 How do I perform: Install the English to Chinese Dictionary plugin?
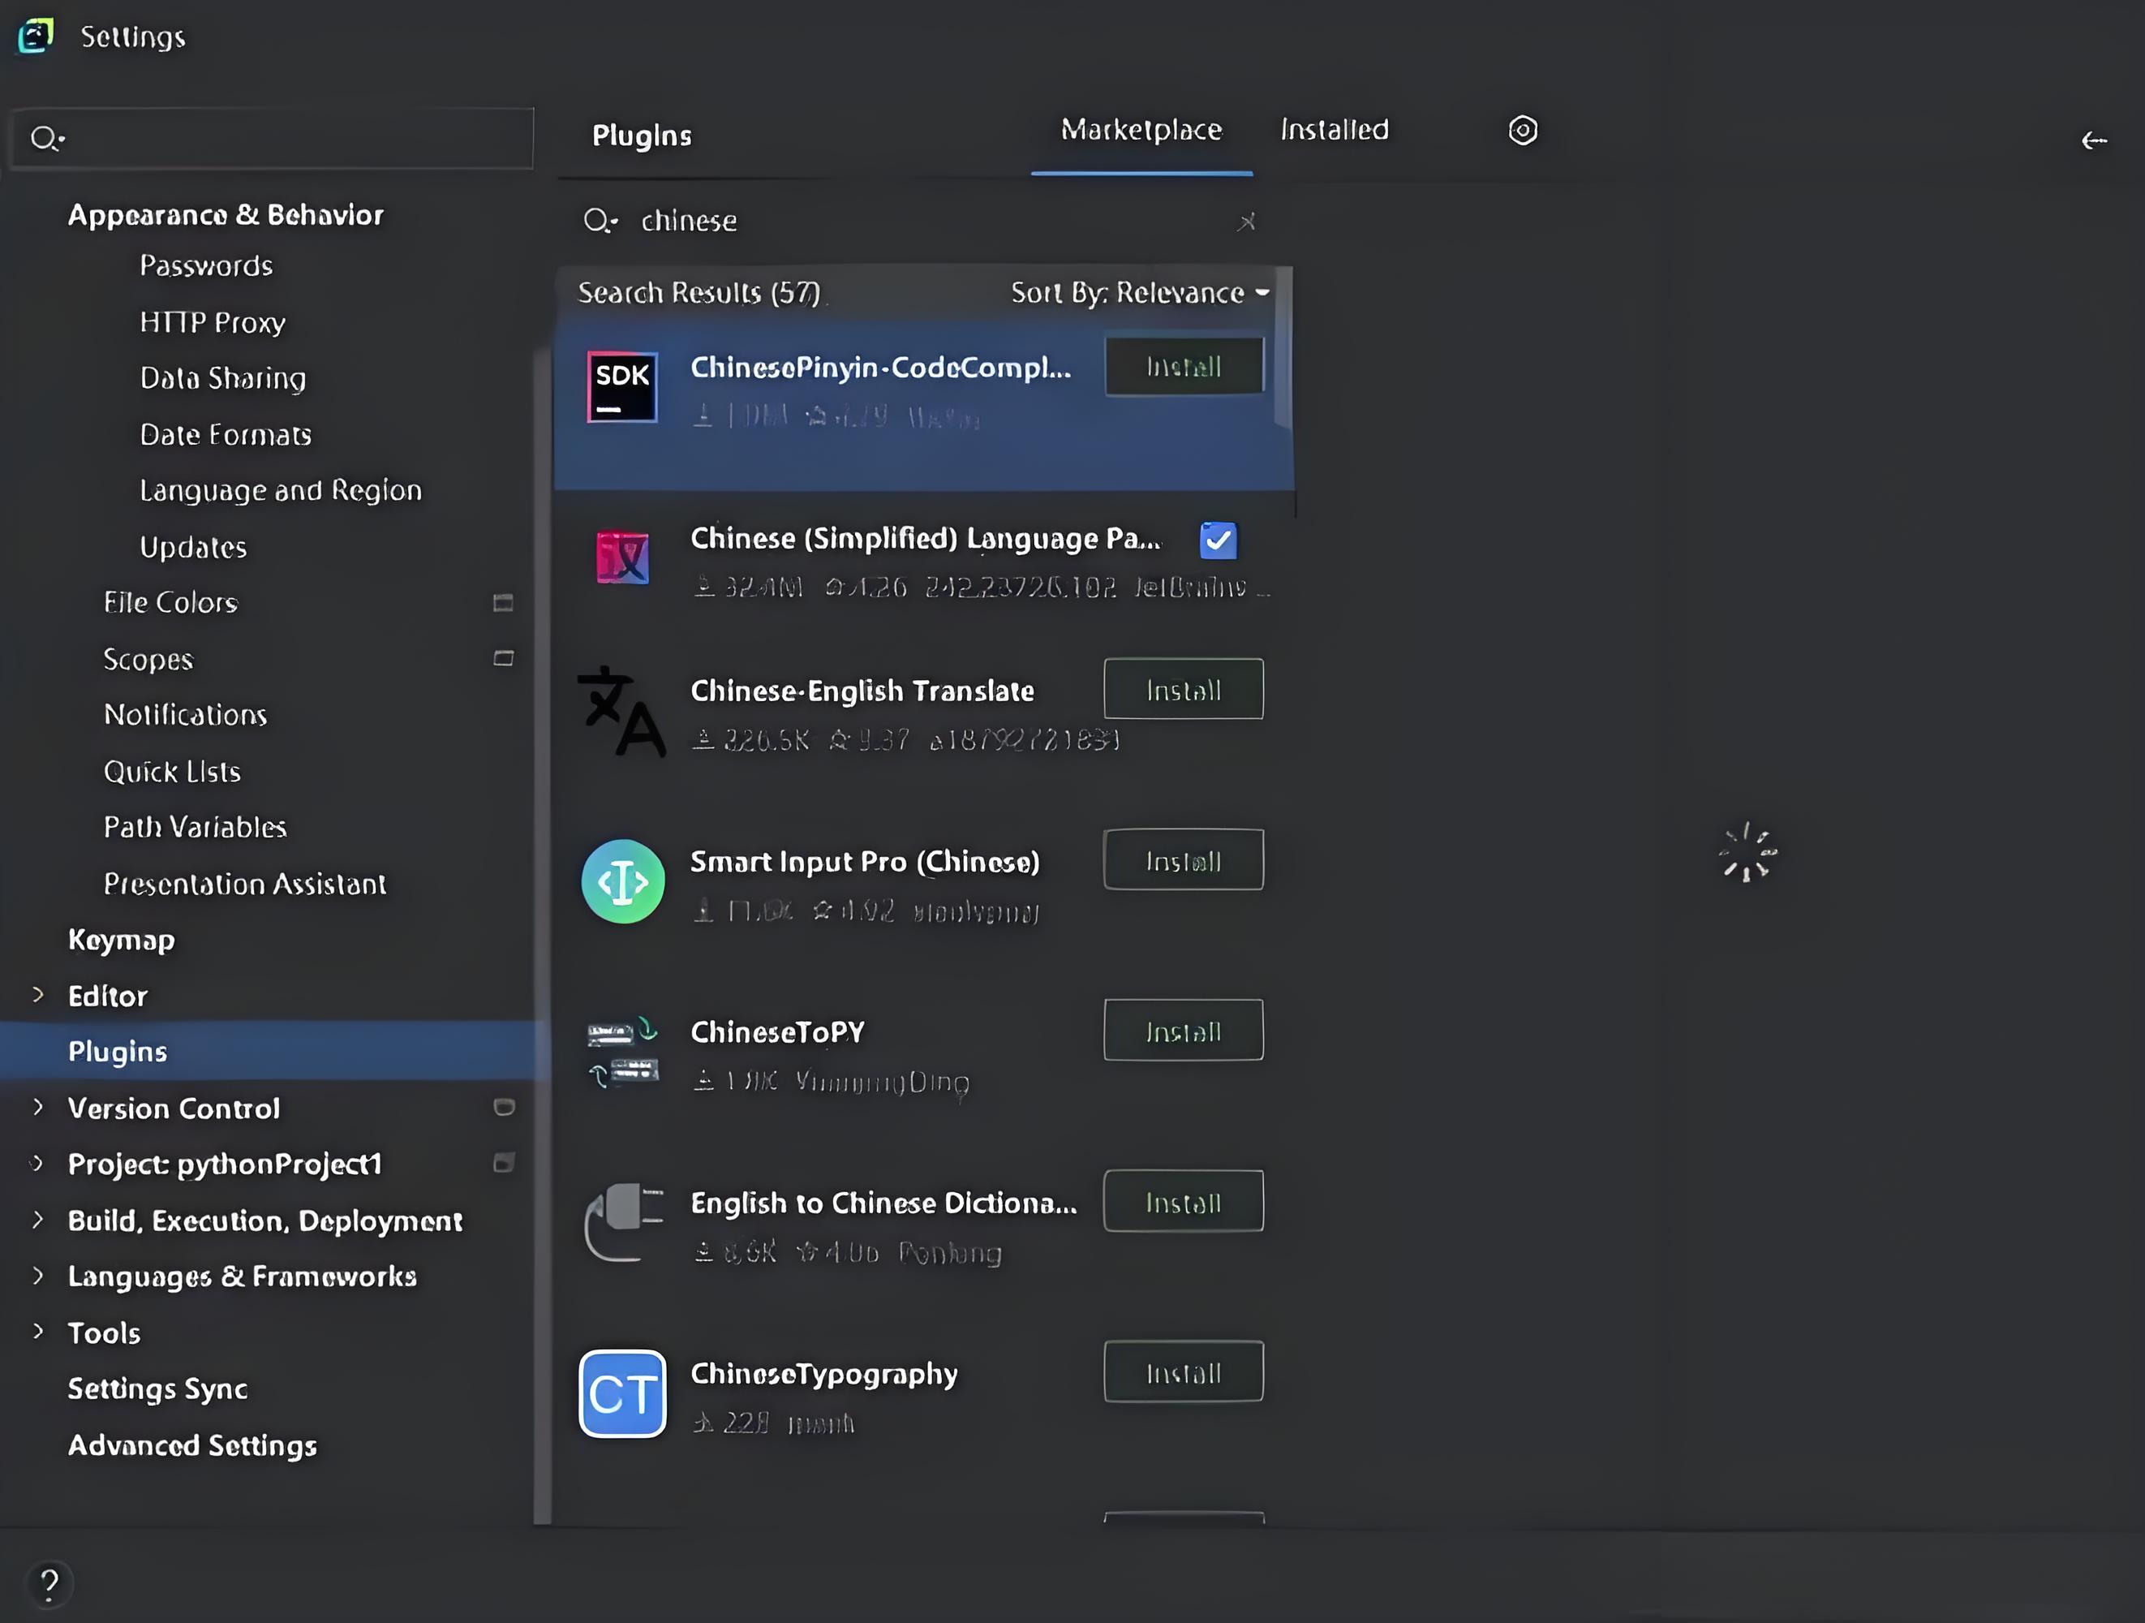[x=1183, y=1202]
